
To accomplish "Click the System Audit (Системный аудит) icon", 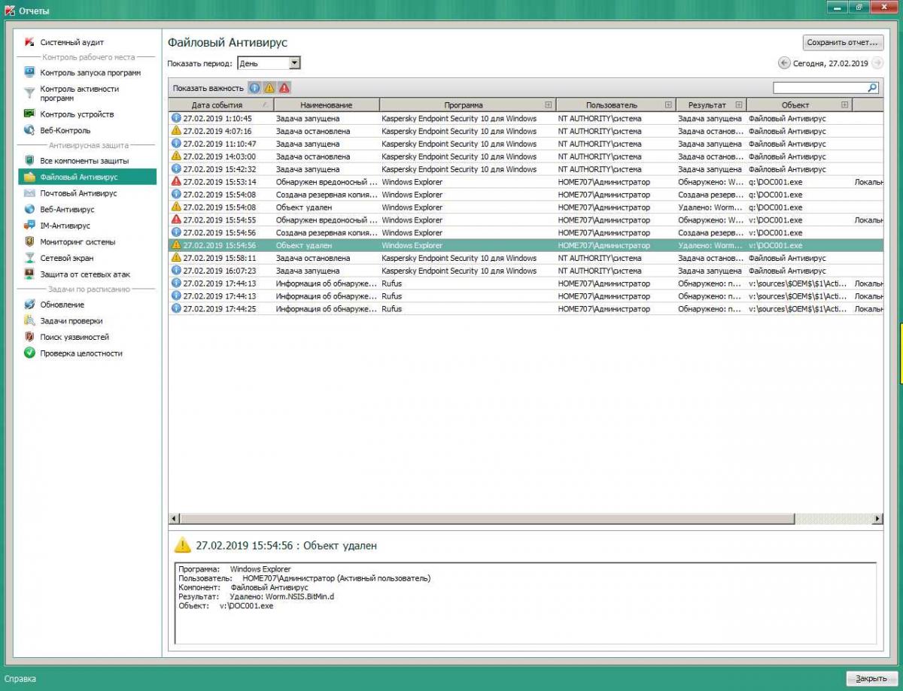I will tap(29, 42).
